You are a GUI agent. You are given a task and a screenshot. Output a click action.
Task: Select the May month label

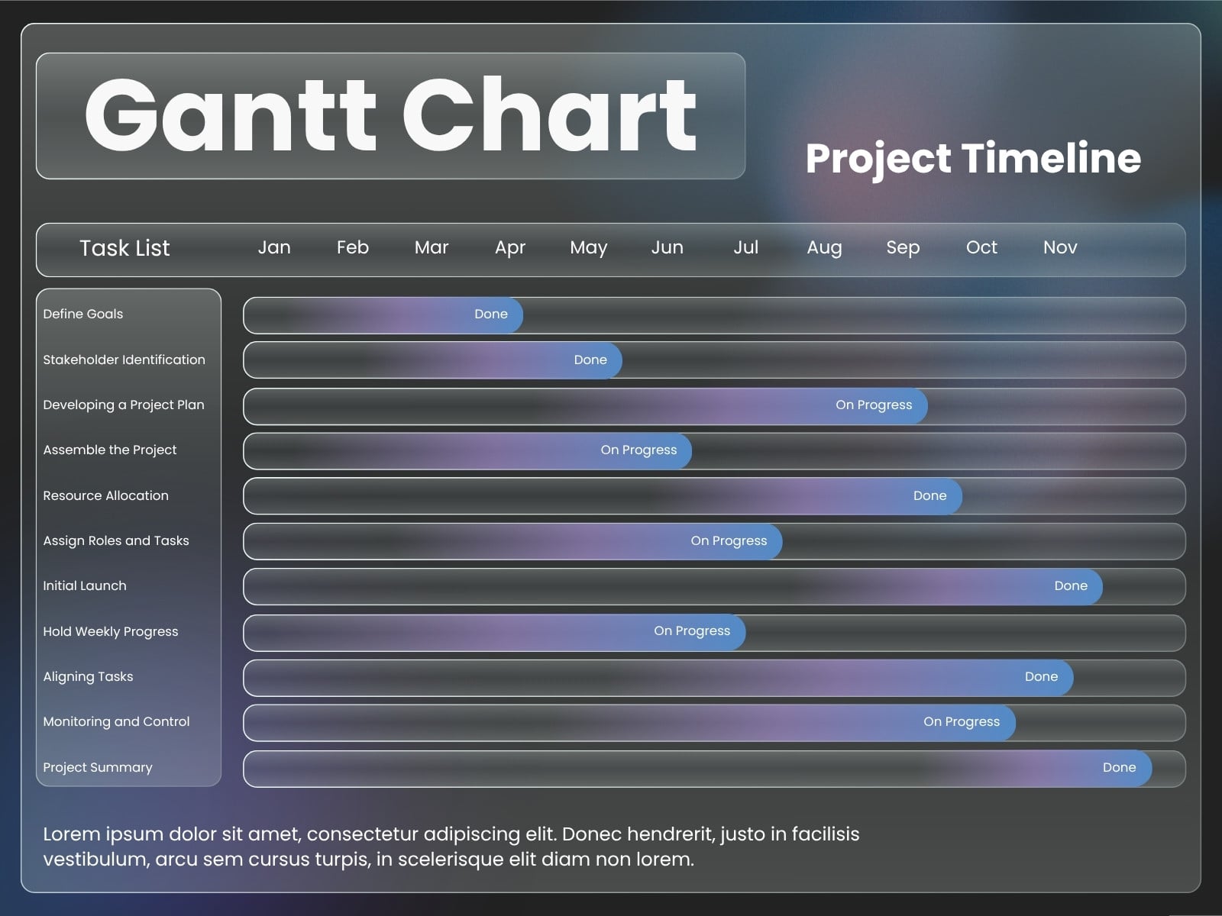(589, 248)
